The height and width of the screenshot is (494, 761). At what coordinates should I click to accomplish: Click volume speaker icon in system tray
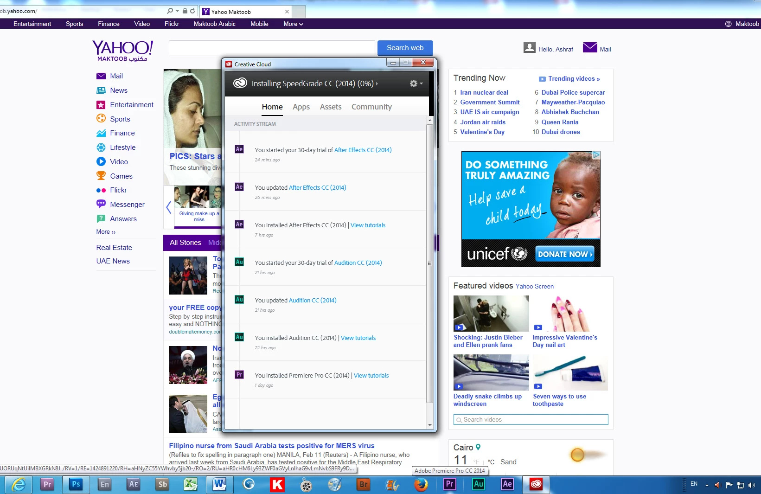click(x=752, y=485)
